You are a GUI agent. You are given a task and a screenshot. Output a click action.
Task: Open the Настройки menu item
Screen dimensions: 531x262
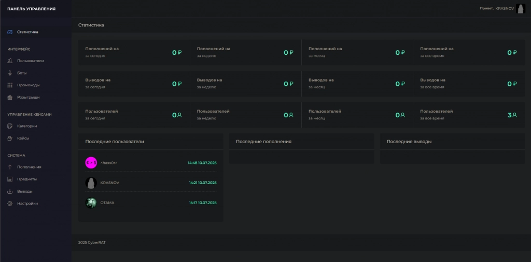tap(27, 204)
